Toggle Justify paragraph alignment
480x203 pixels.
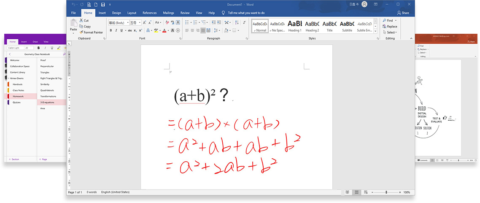[203, 30]
